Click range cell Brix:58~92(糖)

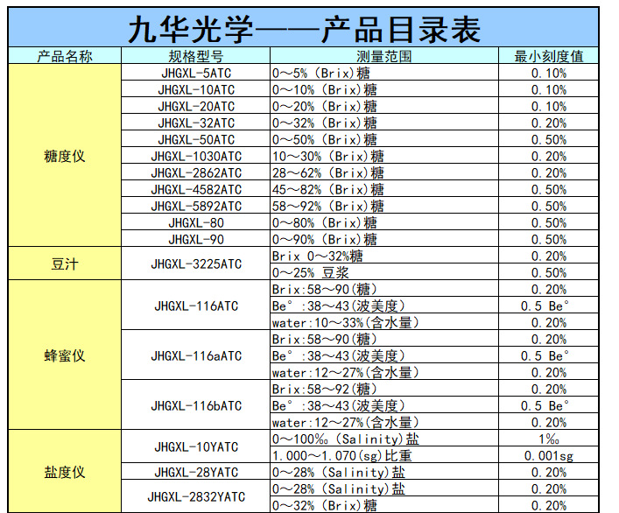384,389
